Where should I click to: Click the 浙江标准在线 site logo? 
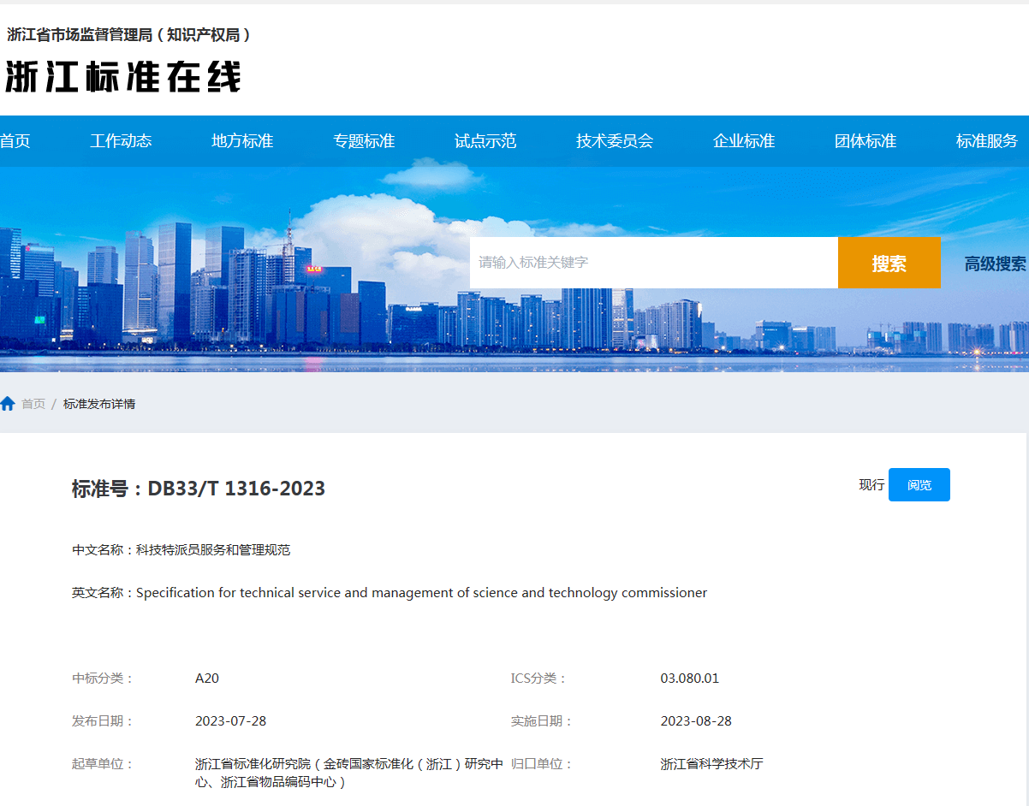pyautogui.click(x=123, y=77)
